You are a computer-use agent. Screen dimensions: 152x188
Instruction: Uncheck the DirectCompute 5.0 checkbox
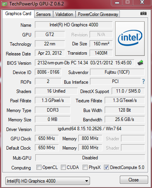point(106,167)
